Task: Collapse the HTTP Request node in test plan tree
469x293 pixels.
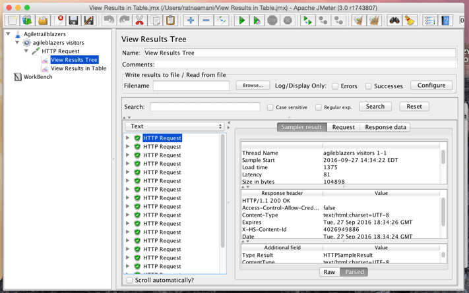Action: click(x=26, y=51)
